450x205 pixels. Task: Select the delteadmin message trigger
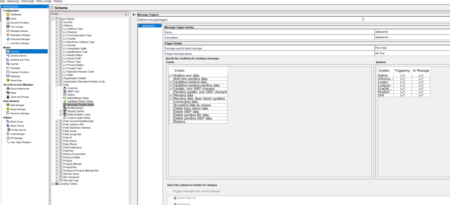click(150, 26)
